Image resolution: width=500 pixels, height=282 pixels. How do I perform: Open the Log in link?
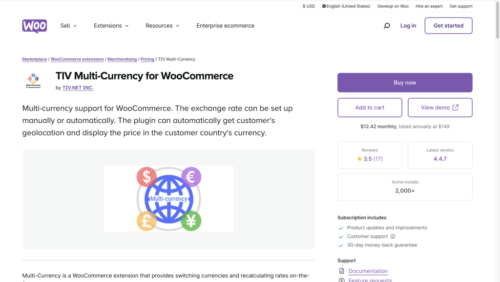coord(408,26)
